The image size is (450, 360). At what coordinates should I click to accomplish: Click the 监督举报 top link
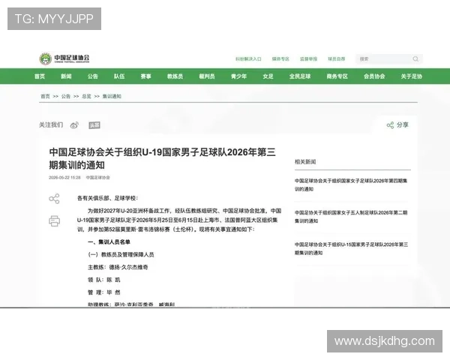pyautogui.click(x=308, y=58)
